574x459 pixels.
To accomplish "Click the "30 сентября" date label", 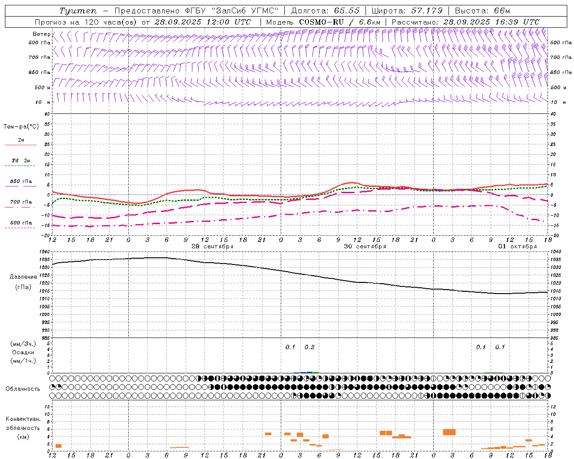I will pyautogui.click(x=365, y=247).
